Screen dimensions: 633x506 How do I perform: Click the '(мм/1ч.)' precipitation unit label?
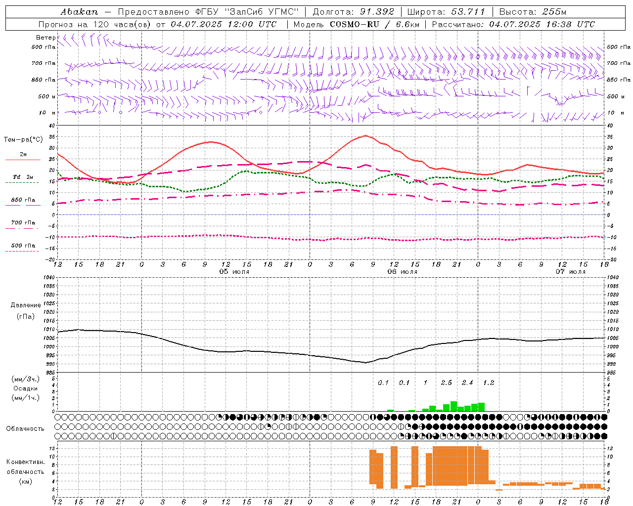(x=26, y=398)
